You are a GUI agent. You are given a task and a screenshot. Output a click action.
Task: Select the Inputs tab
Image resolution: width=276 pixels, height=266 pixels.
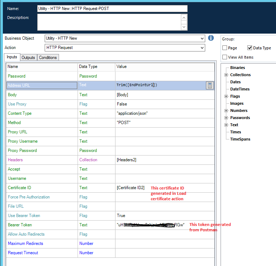pyautogui.click(x=12, y=57)
